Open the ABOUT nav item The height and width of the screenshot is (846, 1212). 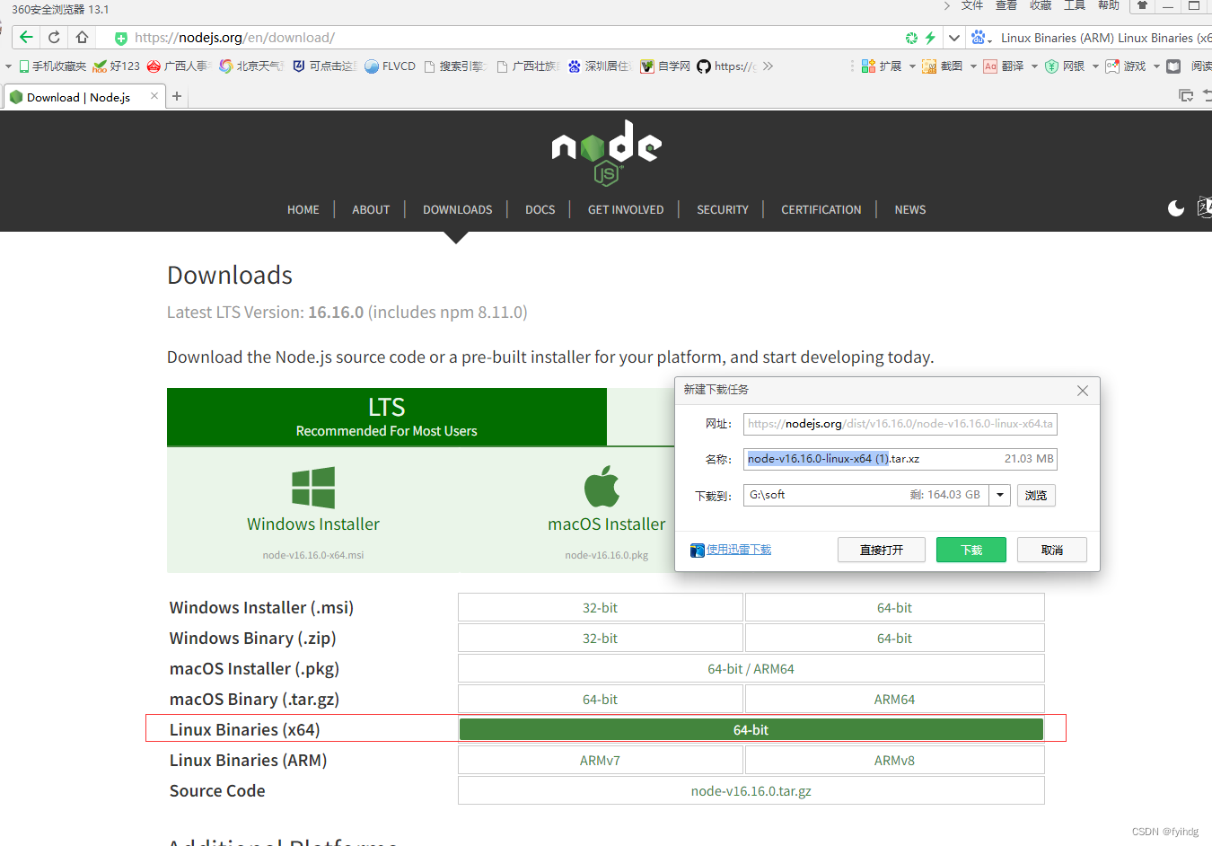coord(371,209)
